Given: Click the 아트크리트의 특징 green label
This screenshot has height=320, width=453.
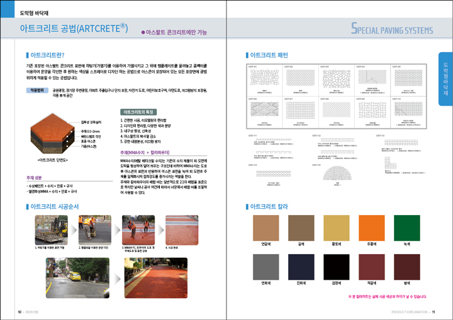Looking at the screenshot, I should (138, 112).
